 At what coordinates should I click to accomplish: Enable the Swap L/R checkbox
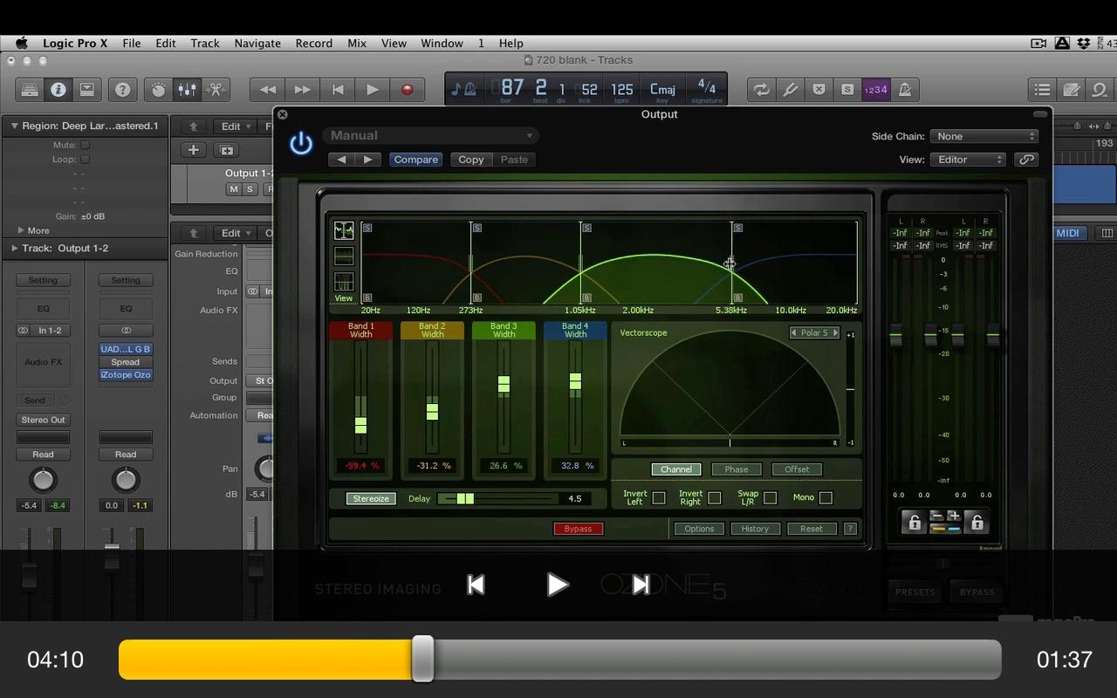pos(770,498)
